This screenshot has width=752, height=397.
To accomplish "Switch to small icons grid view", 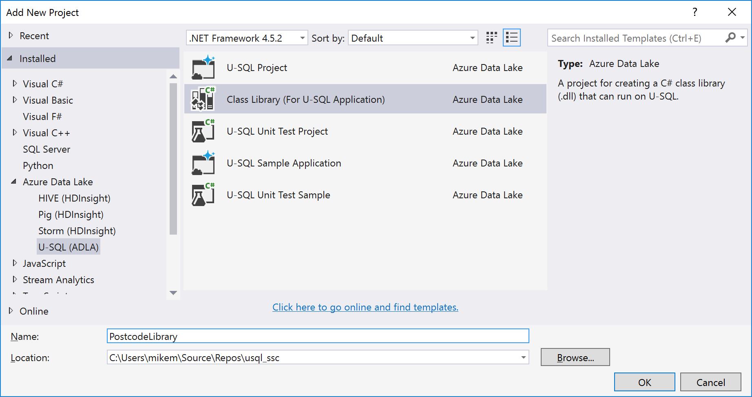I will coord(492,38).
